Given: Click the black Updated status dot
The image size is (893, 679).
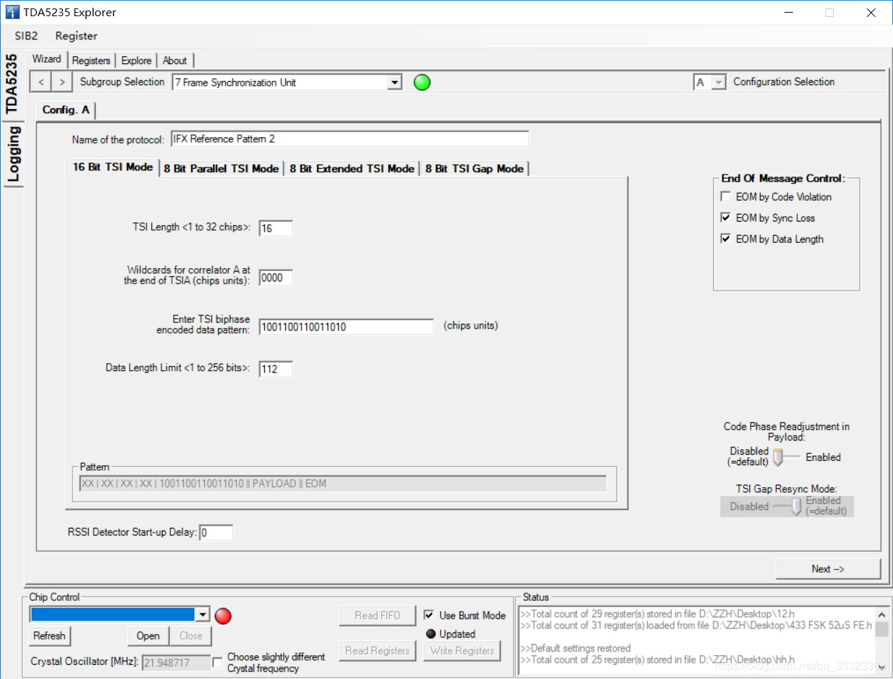Looking at the screenshot, I should click(x=431, y=634).
